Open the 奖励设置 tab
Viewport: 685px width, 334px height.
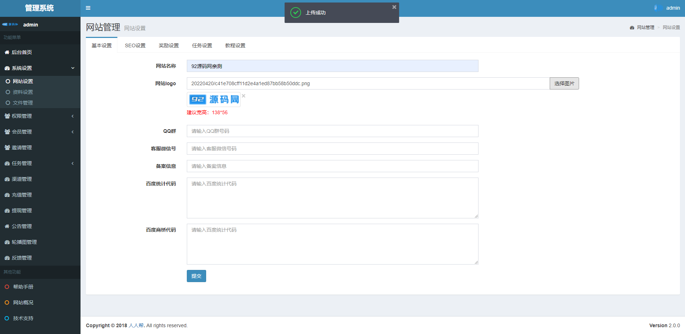[169, 45]
